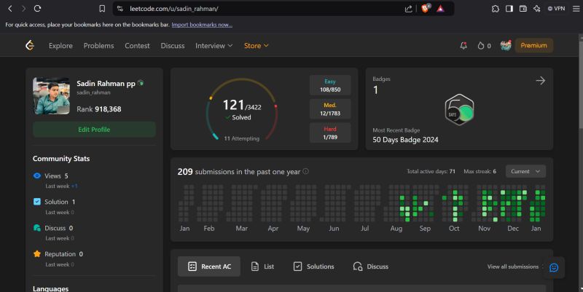The width and height of the screenshot is (583, 292).
Task: Switch to the Discuss tab below heatmap
Action: coord(370,267)
